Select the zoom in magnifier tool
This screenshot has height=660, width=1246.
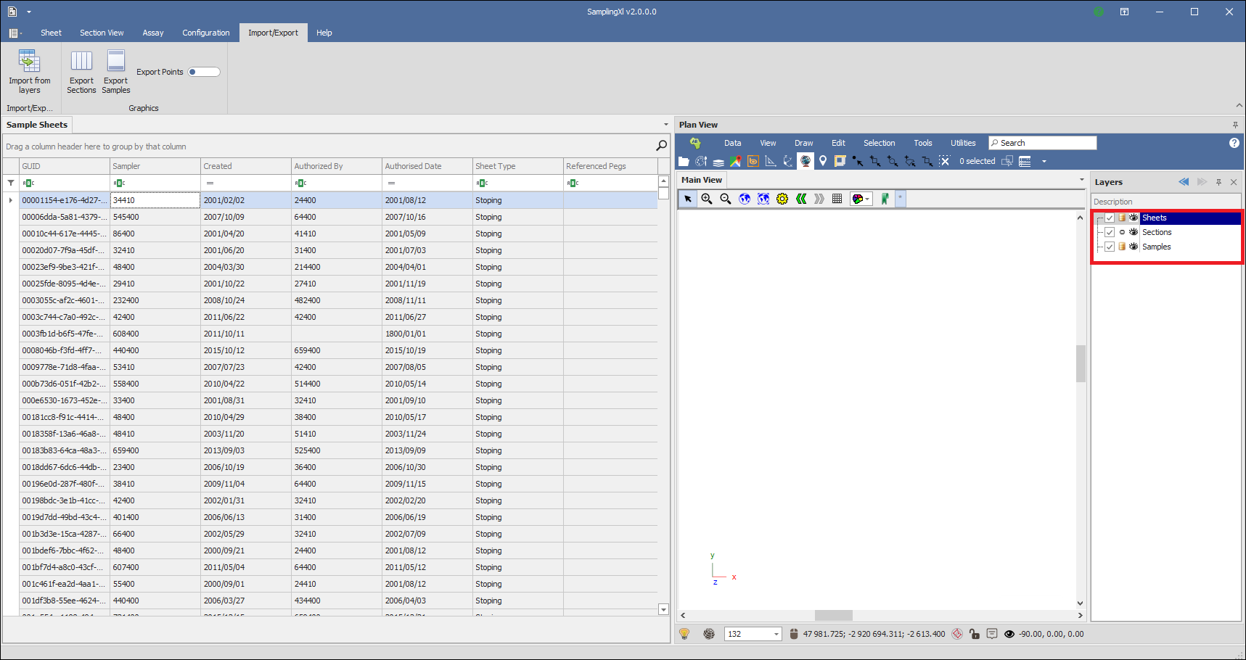706,199
